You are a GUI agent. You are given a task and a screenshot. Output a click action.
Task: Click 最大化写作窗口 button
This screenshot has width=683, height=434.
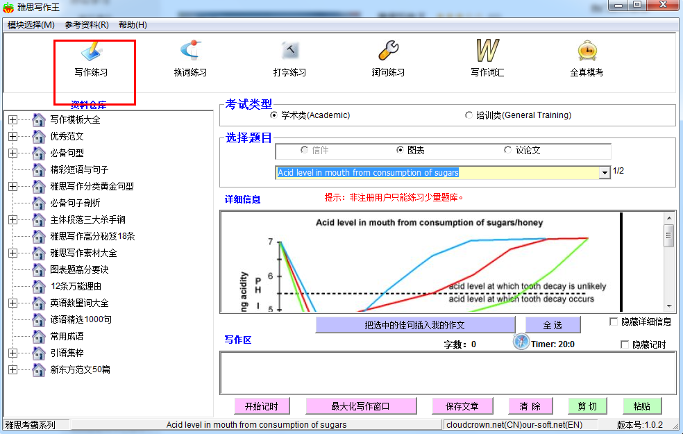pyautogui.click(x=361, y=406)
